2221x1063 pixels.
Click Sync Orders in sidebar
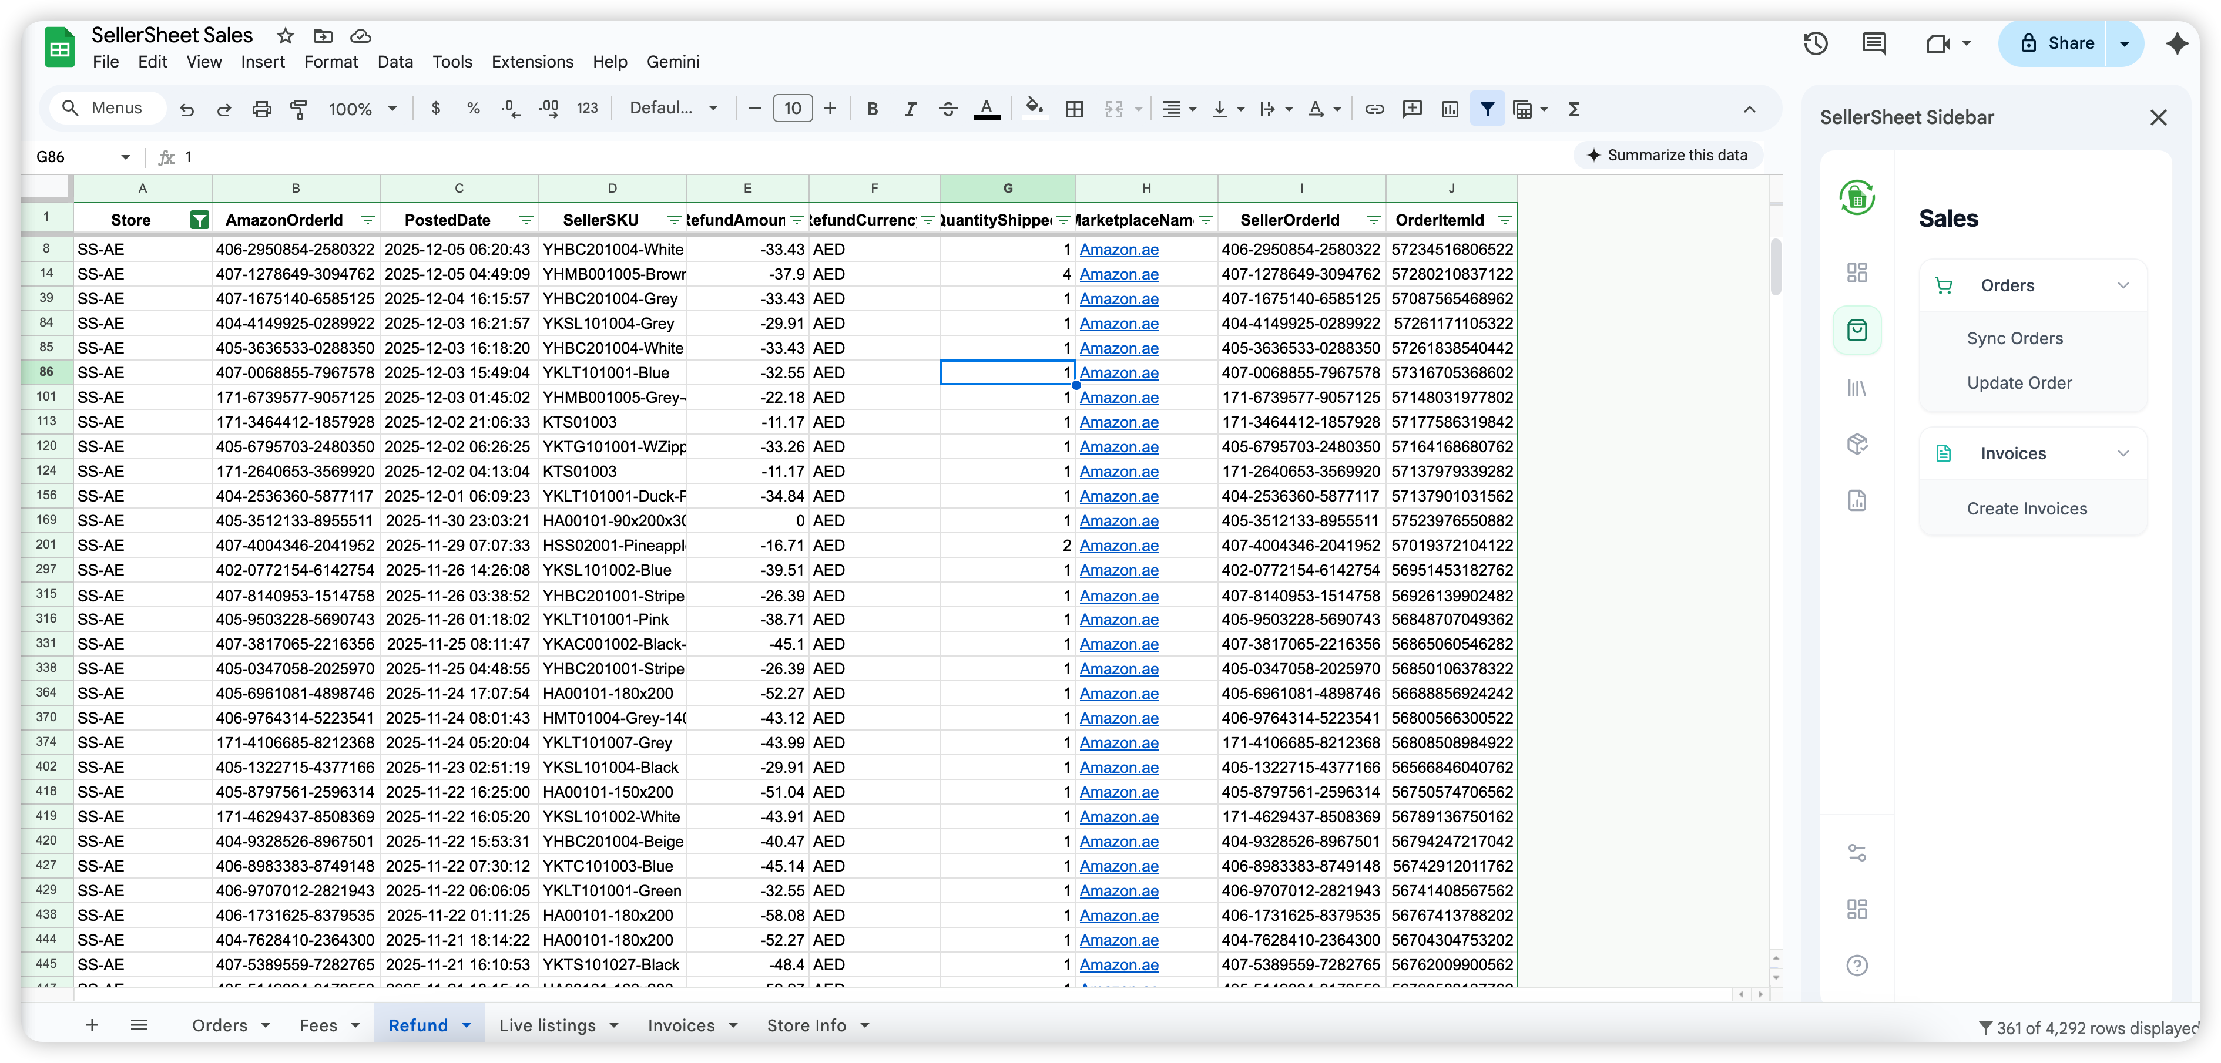(2015, 338)
